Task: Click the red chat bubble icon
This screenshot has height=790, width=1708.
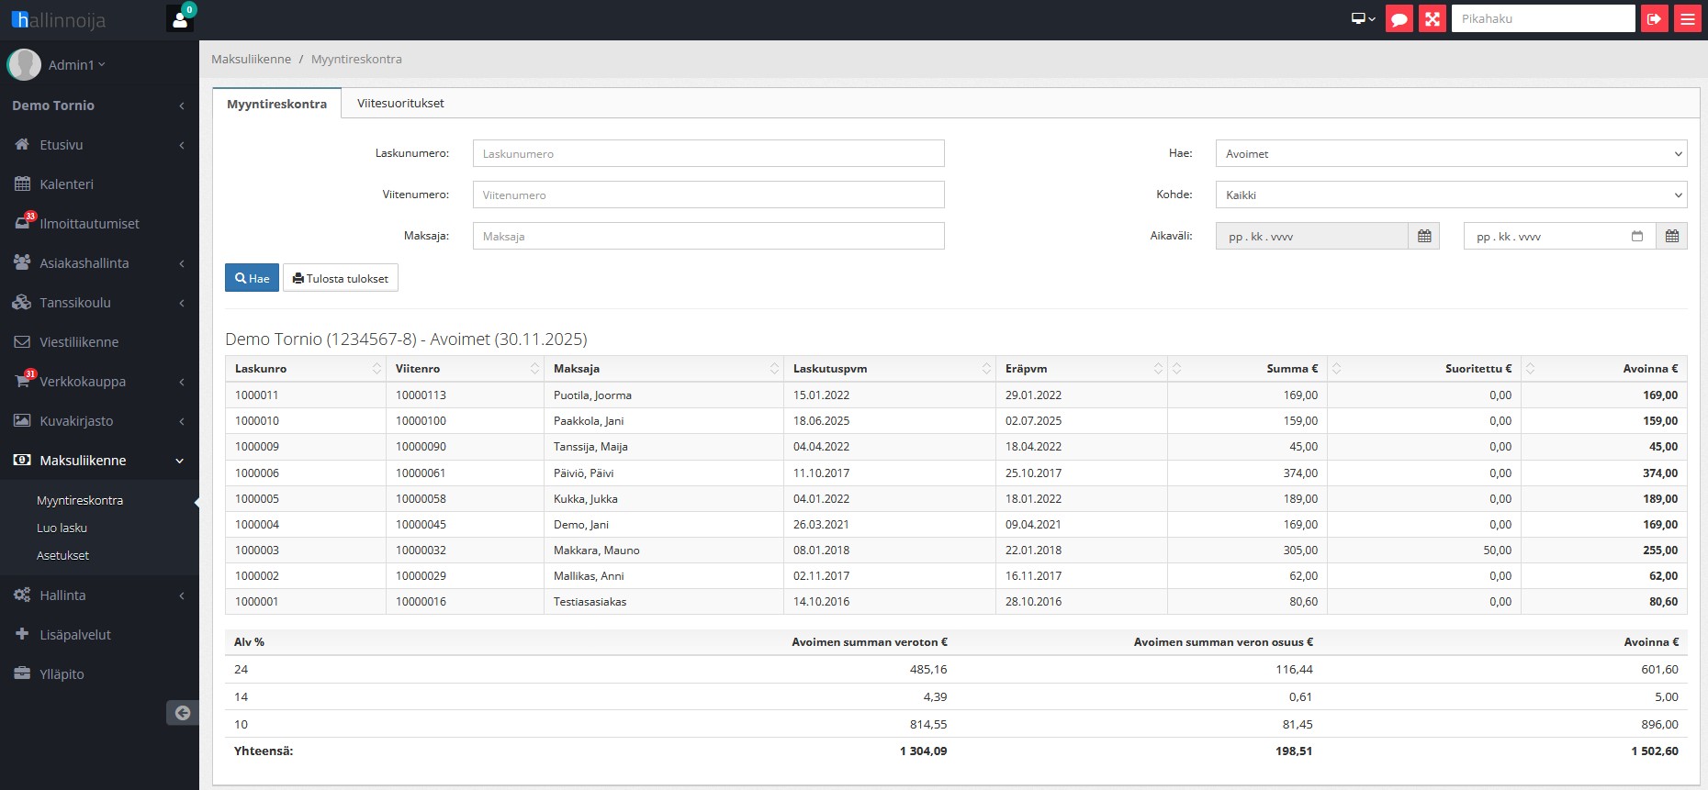Action: pyautogui.click(x=1399, y=18)
